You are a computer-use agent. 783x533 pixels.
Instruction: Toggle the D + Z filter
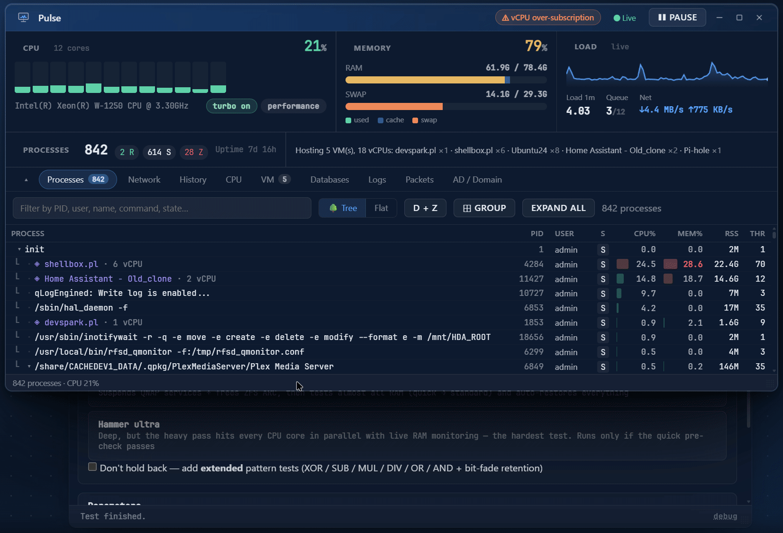pyautogui.click(x=425, y=208)
